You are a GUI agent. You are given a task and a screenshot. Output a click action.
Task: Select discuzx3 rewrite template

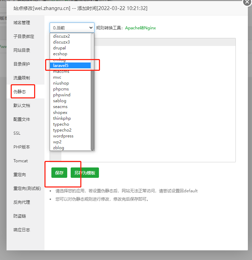tap(61, 42)
